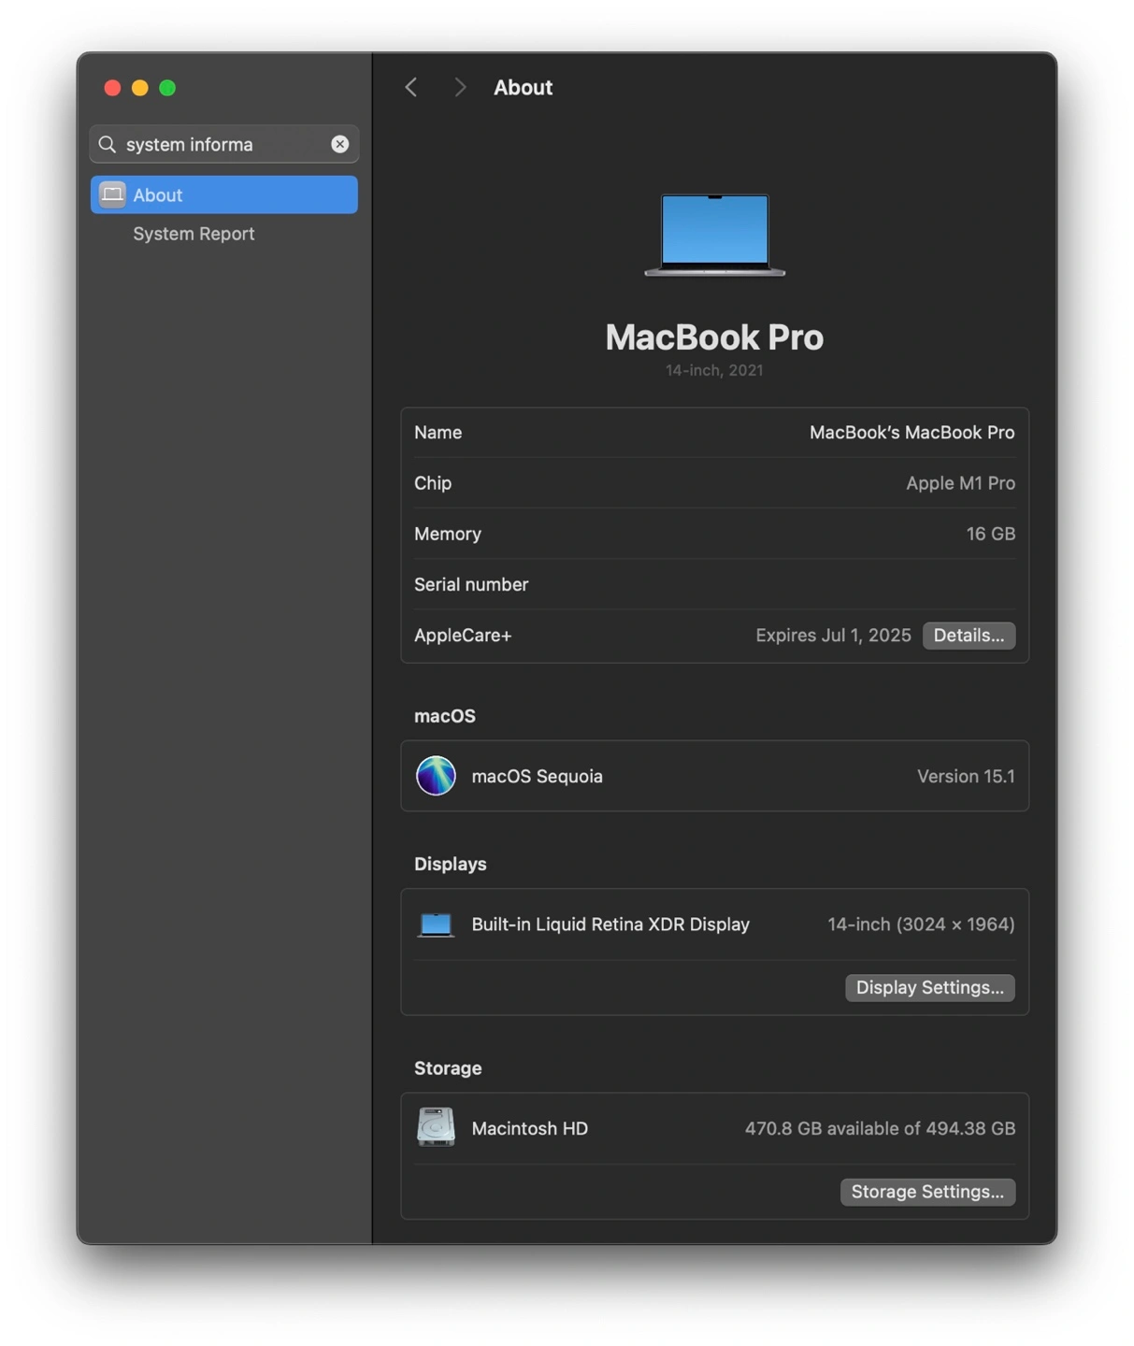The height and width of the screenshot is (1346, 1134).
Task: Maximize the window with green button
Action: (167, 88)
